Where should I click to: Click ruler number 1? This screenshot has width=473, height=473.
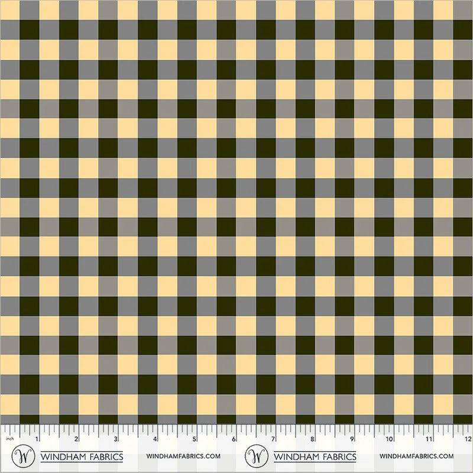37,439
